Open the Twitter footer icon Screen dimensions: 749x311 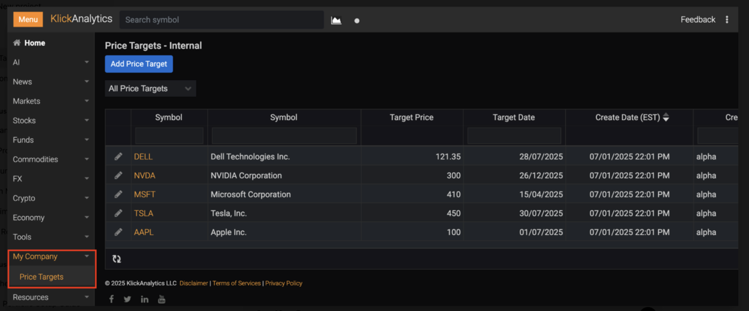[127, 300]
